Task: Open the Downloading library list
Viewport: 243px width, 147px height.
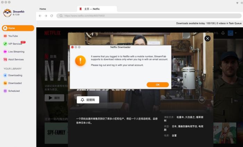Action: tap(15, 75)
